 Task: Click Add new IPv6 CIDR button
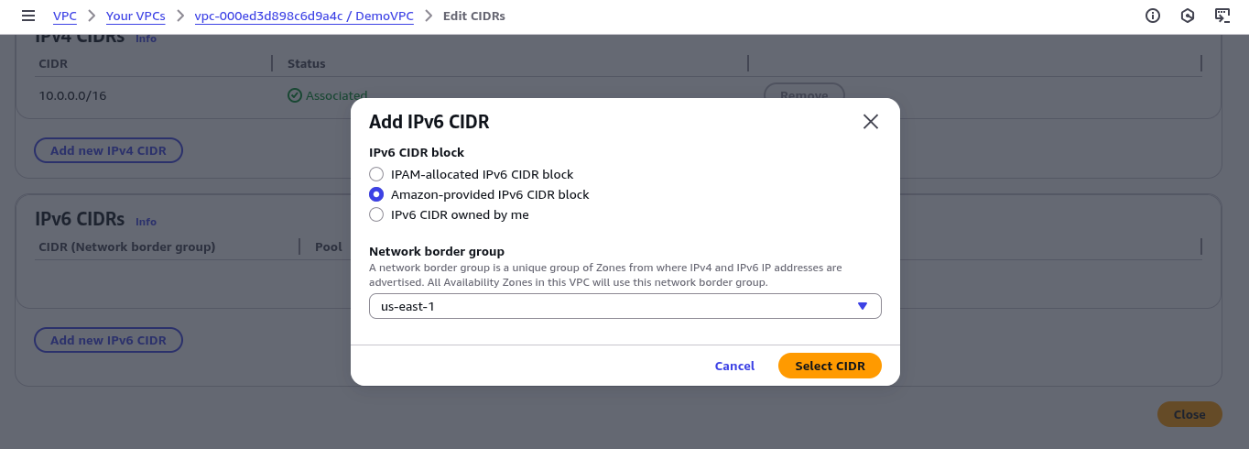click(x=108, y=340)
